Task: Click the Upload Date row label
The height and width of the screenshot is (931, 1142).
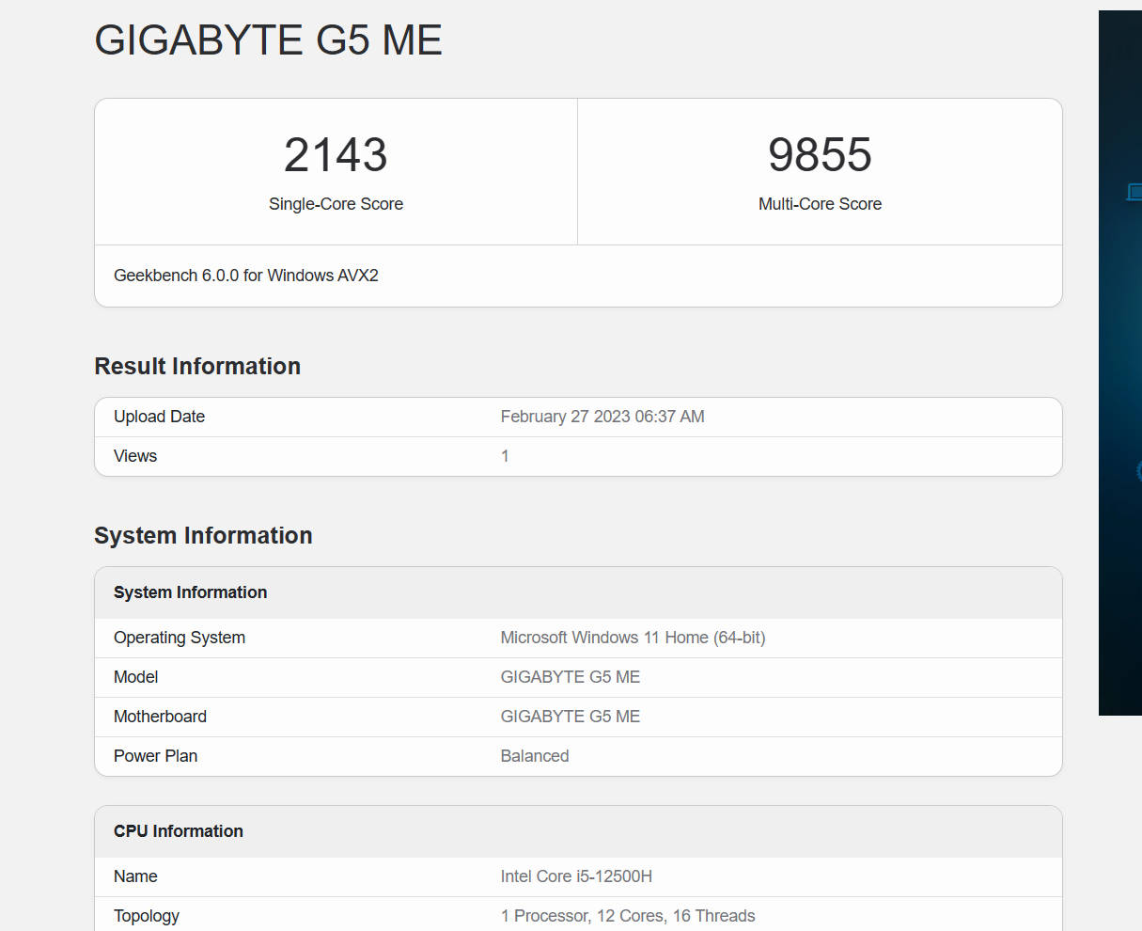Action: click(x=159, y=417)
